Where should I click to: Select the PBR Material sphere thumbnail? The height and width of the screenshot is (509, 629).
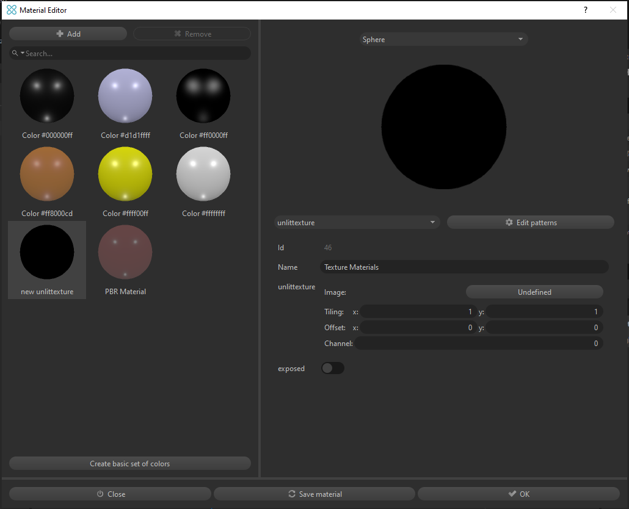coord(125,252)
